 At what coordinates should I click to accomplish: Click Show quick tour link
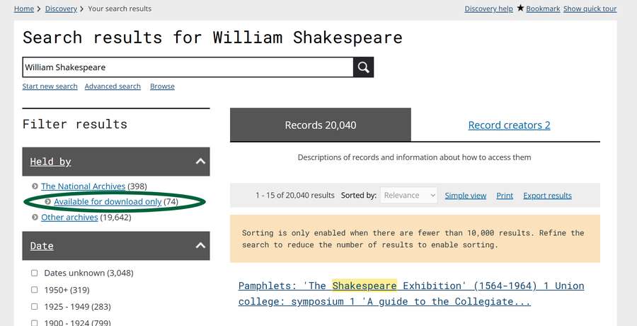pos(590,9)
